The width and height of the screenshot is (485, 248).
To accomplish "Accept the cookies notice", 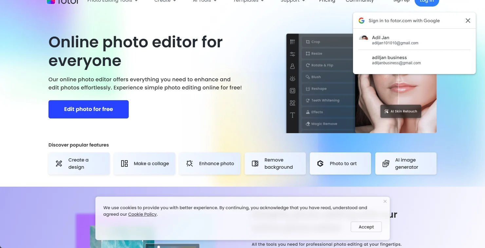I will click(366, 227).
